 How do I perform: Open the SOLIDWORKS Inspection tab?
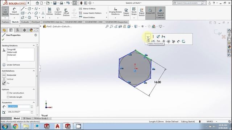coord(116,22)
